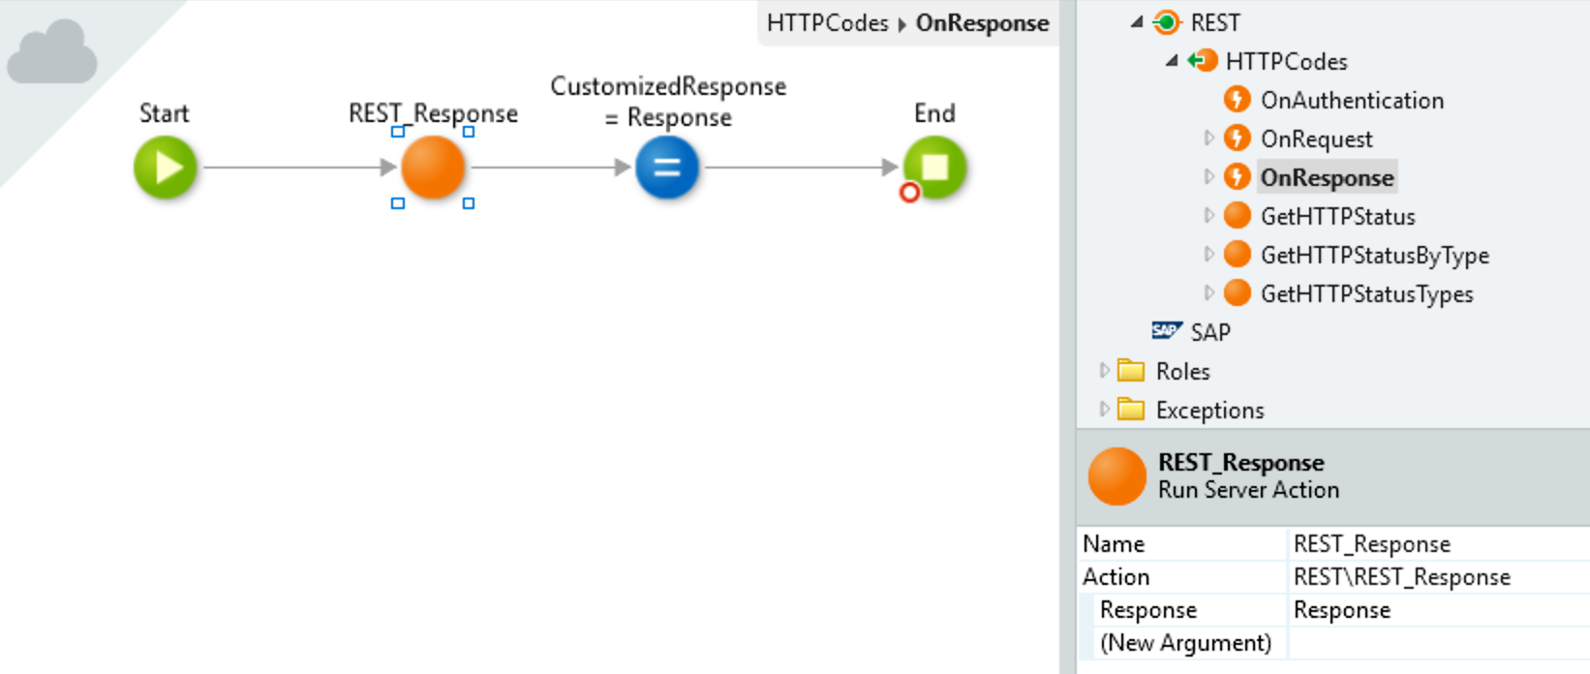The width and height of the screenshot is (1590, 674).
Task: Click the OnResponse lightning icon
Action: pyautogui.click(x=1237, y=177)
